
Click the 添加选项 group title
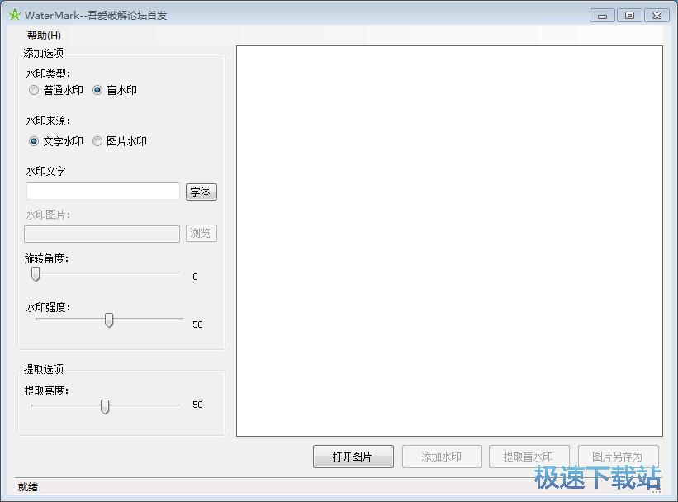43,53
